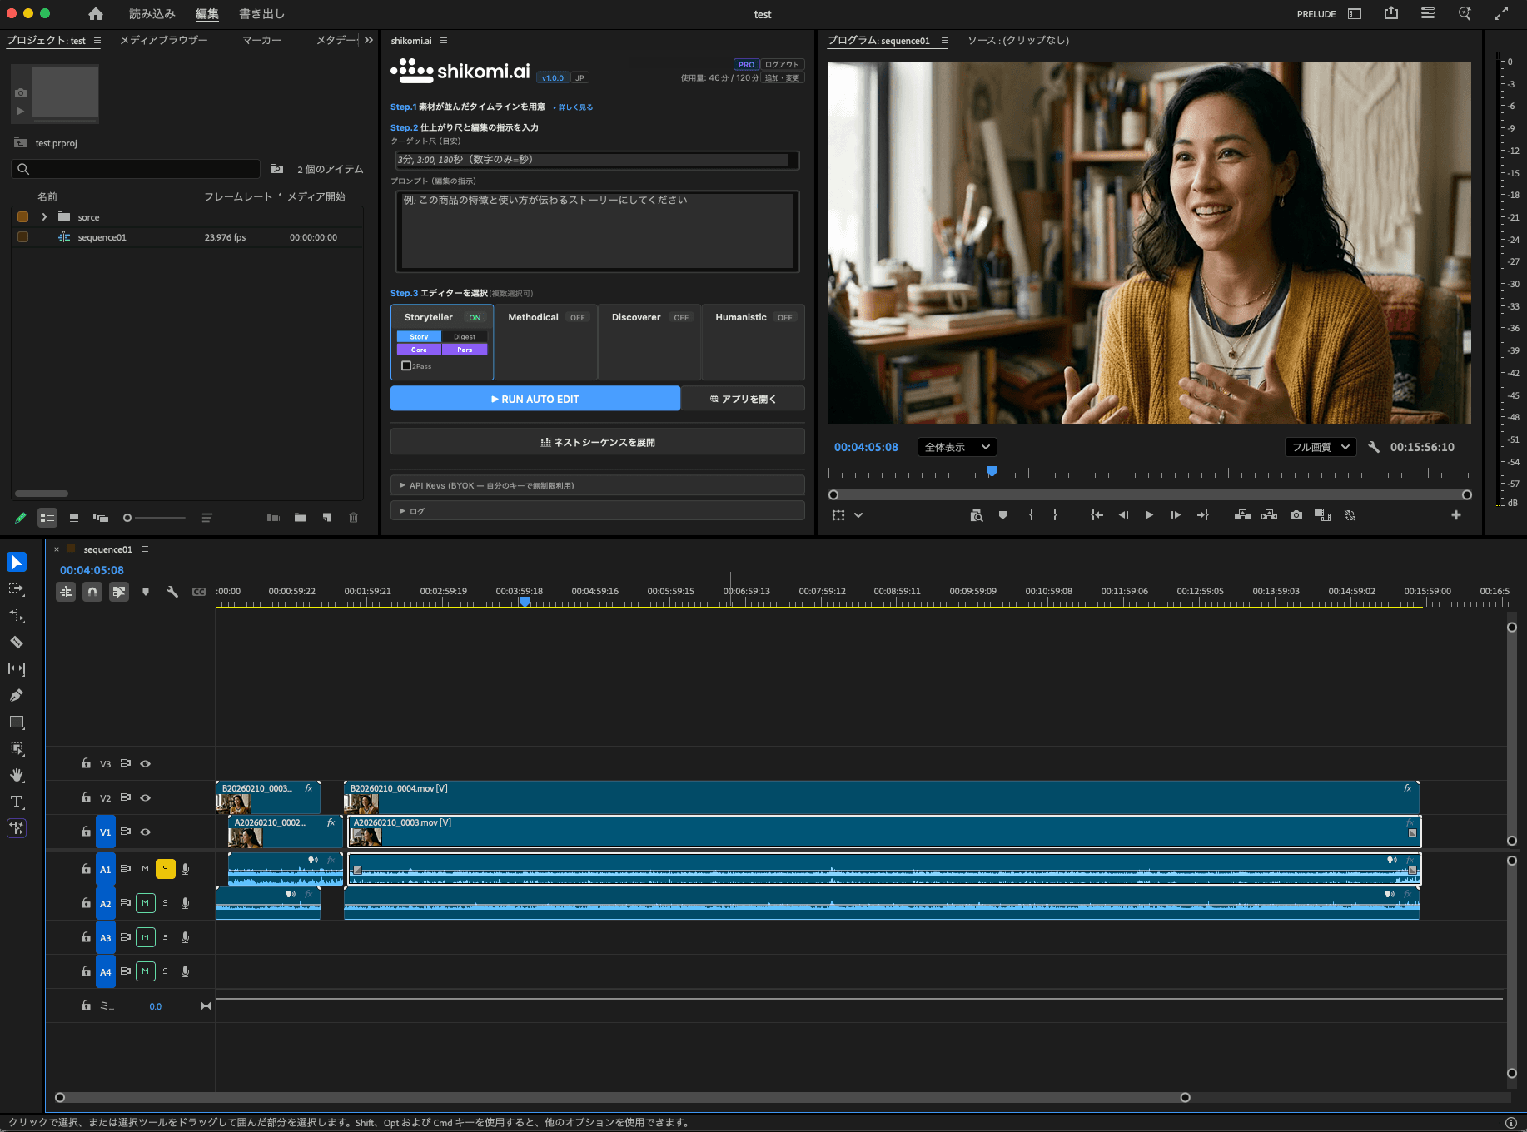Open the 全体表示 zoom level dropdown

957,447
